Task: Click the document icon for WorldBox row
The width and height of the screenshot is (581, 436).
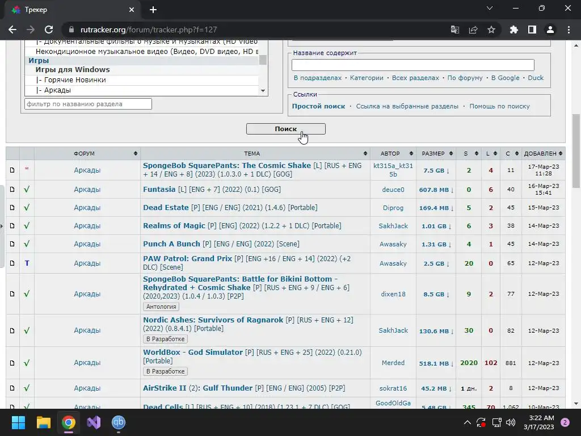Action: 12,363
